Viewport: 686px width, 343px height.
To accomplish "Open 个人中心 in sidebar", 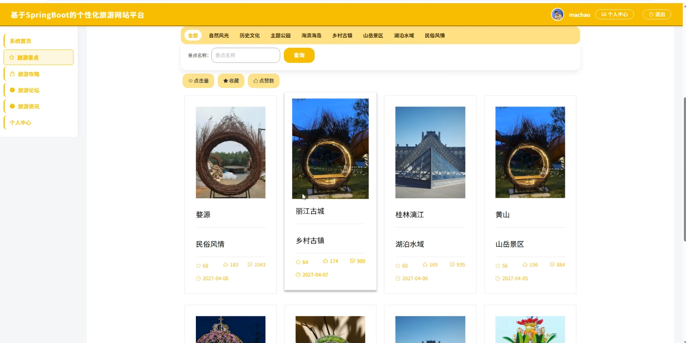I will (x=21, y=123).
